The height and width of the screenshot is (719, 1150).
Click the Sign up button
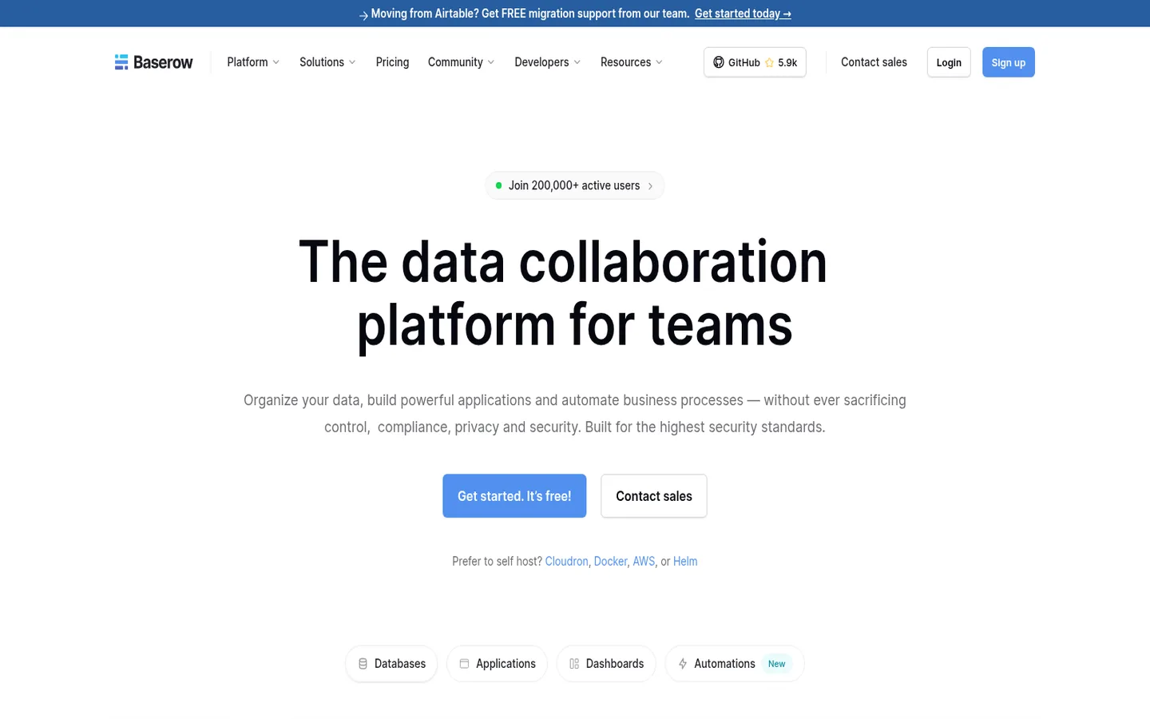pos(1009,62)
